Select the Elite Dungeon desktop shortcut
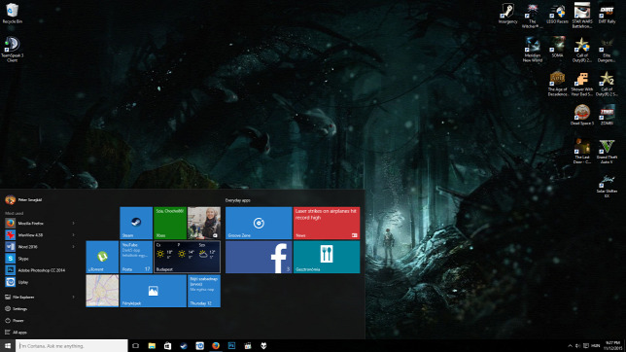626x352 pixels. (x=607, y=50)
